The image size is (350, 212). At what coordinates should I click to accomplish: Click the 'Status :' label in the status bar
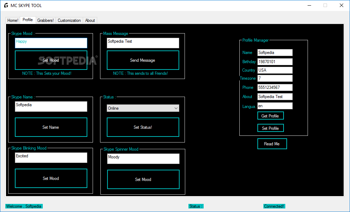(196, 206)
